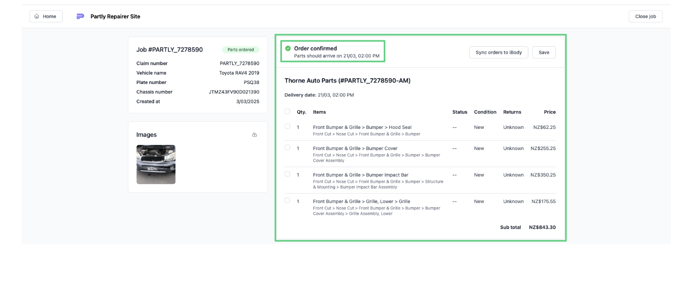Image resolution: width=681 pixels, height=301 pixels.
Task: Open the vehicle image thumbnail
Action: pyautogui.click(x=156, y=164)
